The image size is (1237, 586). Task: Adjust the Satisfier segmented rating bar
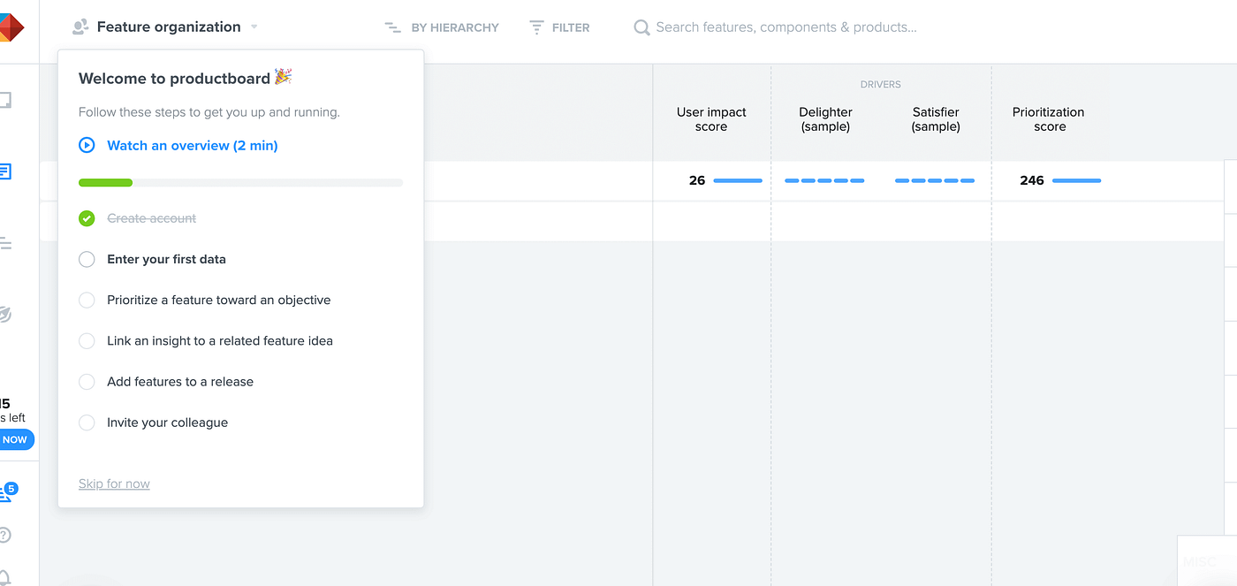935,180
